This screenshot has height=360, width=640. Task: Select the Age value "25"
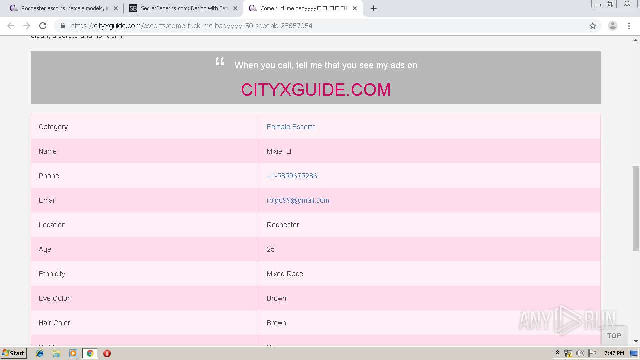pyautogui.click(x=271, y=249)
